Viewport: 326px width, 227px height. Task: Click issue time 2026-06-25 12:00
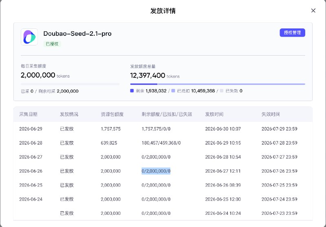pos(223,199)
